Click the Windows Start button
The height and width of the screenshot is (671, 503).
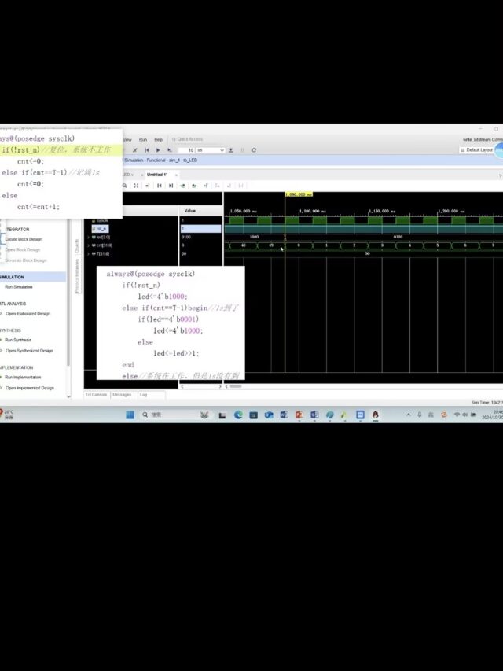click(130, 415)
